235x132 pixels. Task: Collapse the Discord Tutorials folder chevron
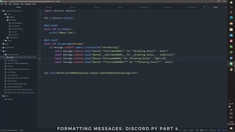(x=4, y=55)
